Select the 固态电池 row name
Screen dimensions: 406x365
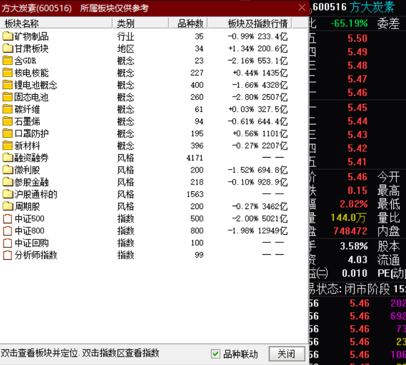click(x=31, y=98)
